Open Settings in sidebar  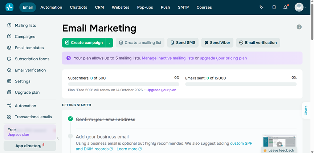pyautogui.click(x=23, y=81)
